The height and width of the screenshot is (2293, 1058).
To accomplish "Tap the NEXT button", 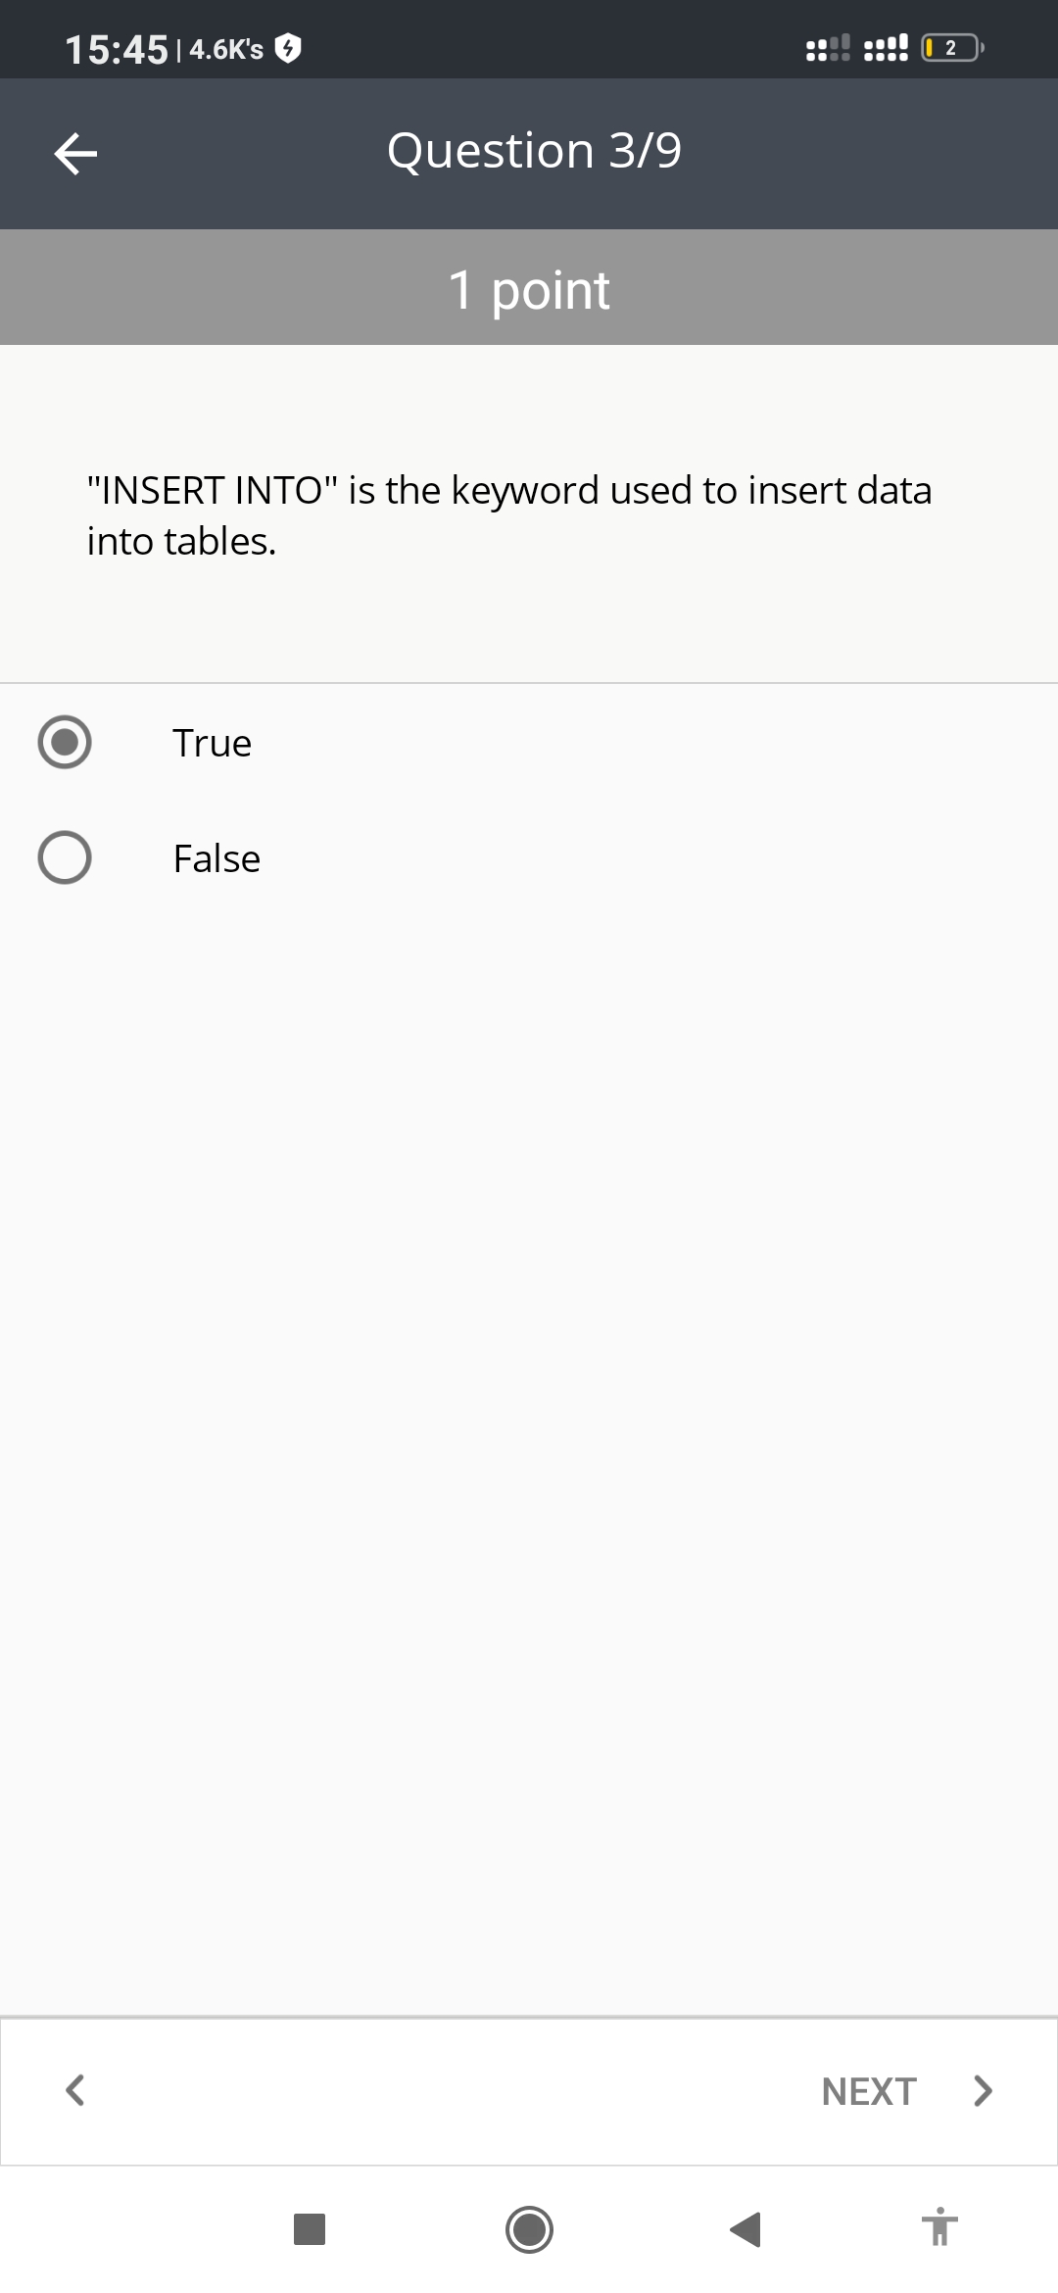I will (x=869, y=2091).
